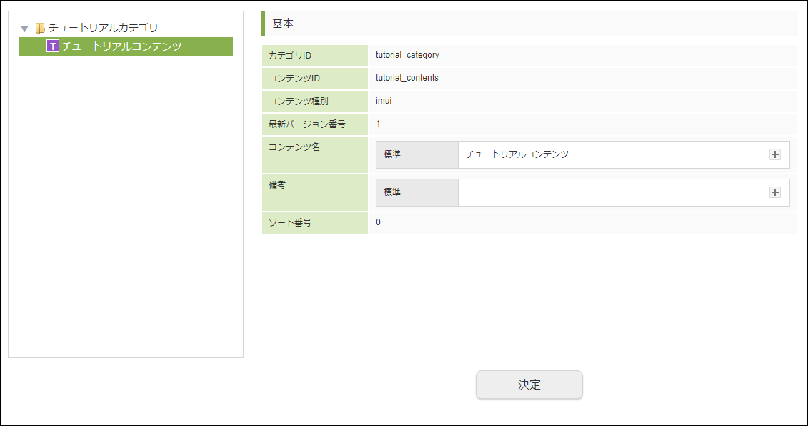This screenshot has width=808, height=426.
Task: Click the tutorial_contents value
Action: pos(407,78)
